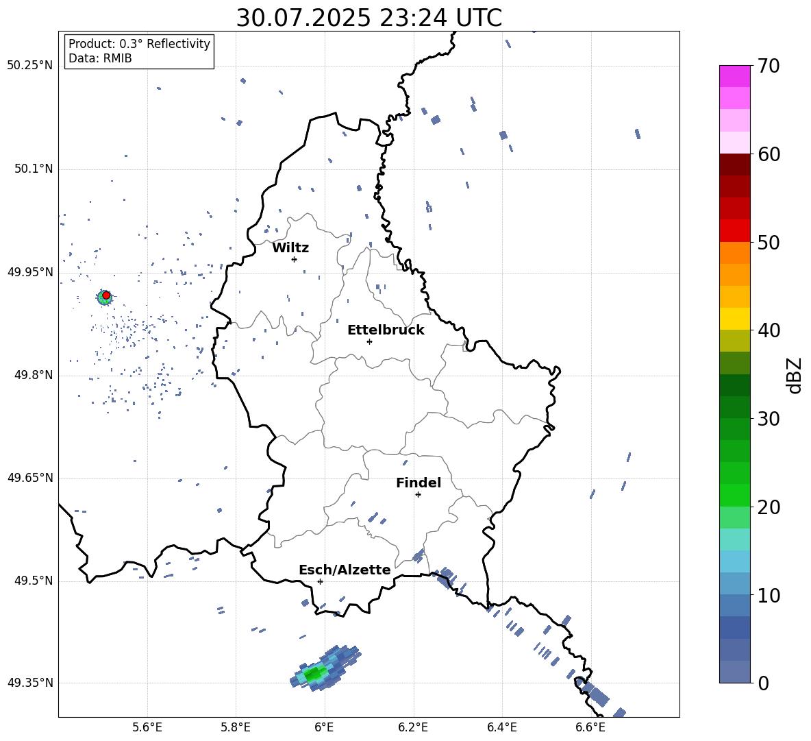811x741 pixels.
Task: Click the 'Esch/Alzette' city label
Action: click(345, 570)
